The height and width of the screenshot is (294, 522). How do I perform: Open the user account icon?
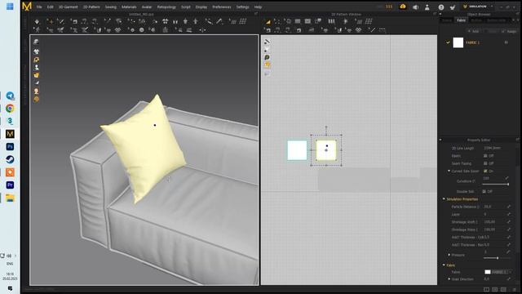coord(427,7)
